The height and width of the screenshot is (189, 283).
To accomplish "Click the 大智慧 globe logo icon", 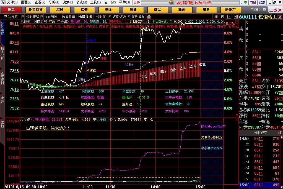I will point(171,2).
